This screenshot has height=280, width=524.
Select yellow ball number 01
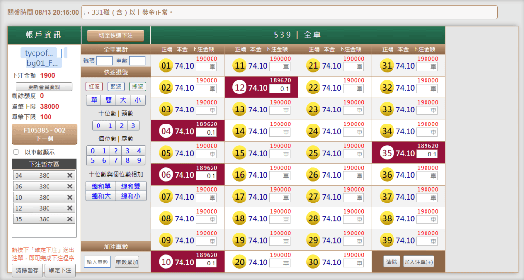pyautogui.click(x=166, y=66)
